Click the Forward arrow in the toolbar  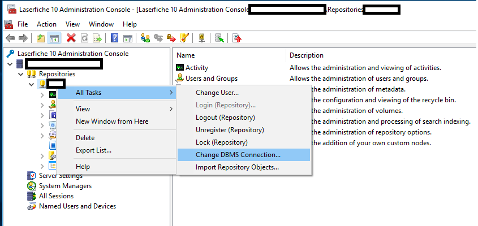(x=23, y=38)
